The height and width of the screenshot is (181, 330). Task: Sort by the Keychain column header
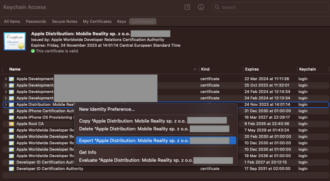point(307,69)
